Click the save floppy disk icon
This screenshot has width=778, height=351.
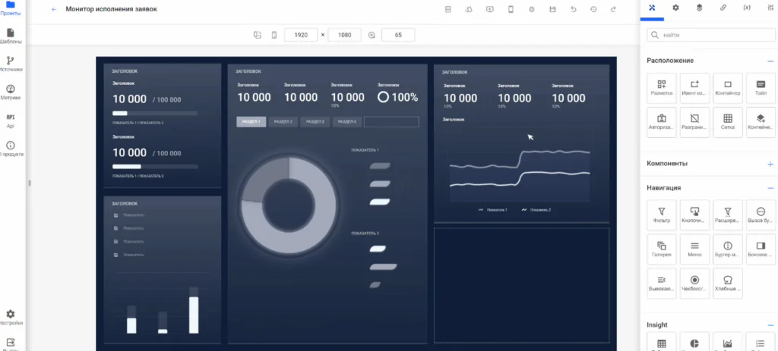(x=553, y=9)
